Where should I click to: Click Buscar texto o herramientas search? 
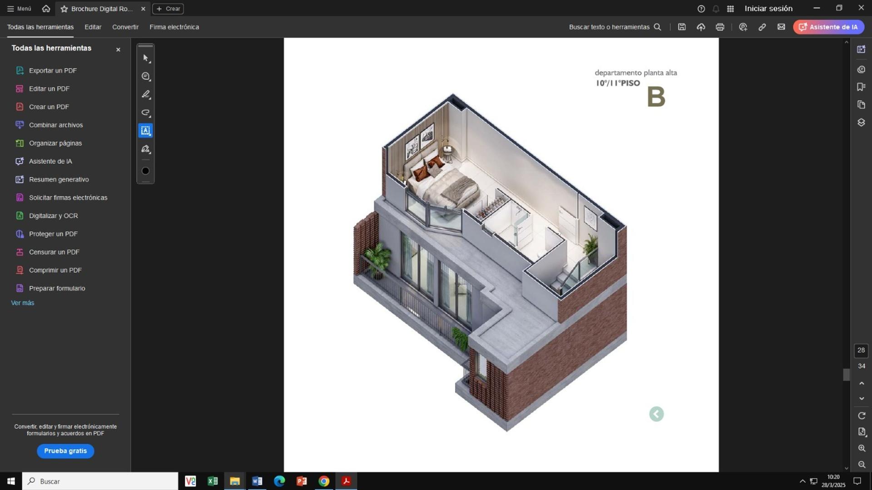click(x=614, y=27)
